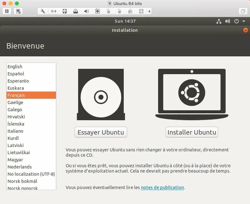Viewport: 250px width, 204px height.
Task: Select Nederlands in the language list
Action: click(x=31, y=167)
